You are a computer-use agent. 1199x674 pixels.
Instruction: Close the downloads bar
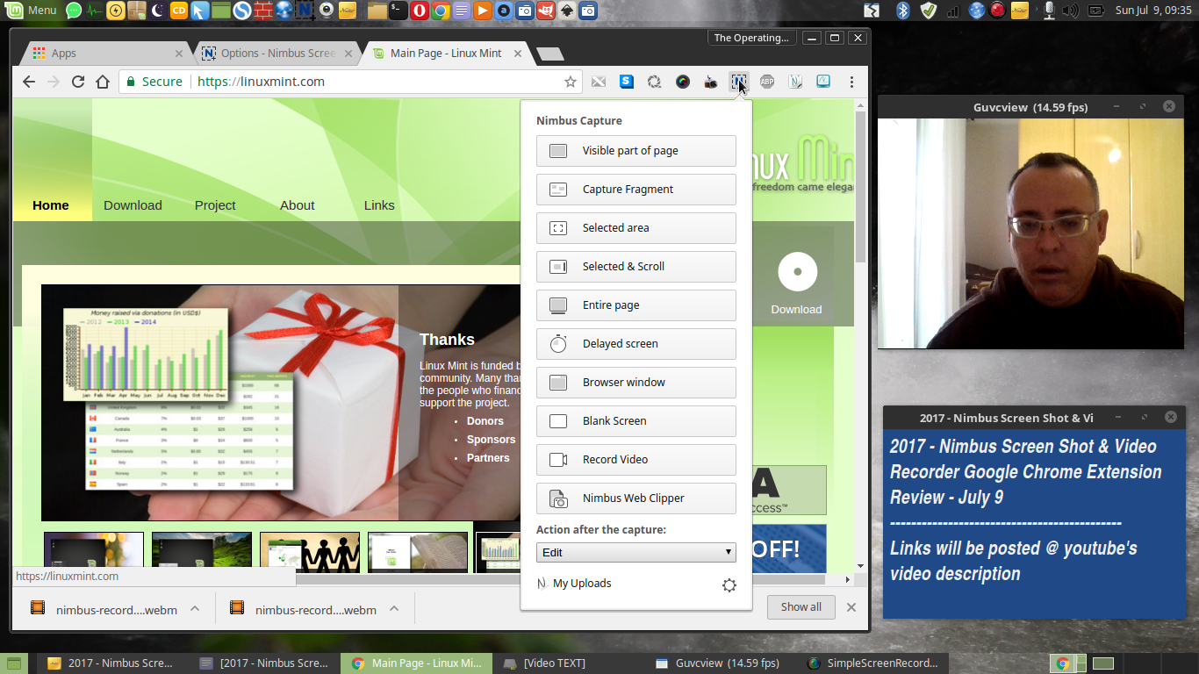(851, 607)
